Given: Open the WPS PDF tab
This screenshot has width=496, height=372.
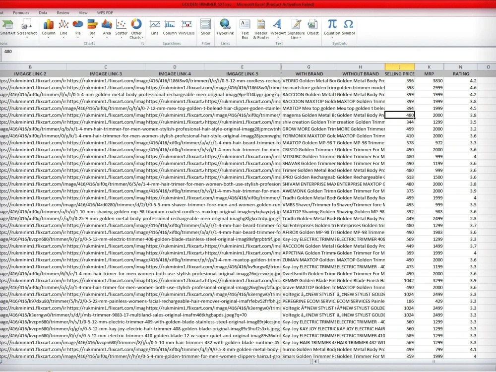Looking at the screenshot, I should [105, 13].
